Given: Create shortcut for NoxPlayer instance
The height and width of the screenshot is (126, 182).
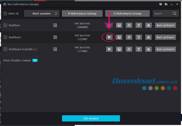Looking at the screenshot, I should [x=119, y=25].
